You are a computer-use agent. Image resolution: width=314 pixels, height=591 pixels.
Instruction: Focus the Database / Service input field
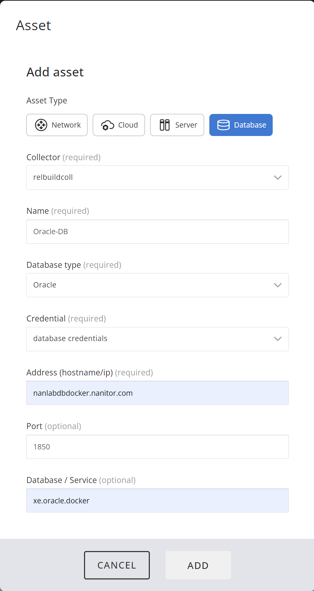point(157,501)
